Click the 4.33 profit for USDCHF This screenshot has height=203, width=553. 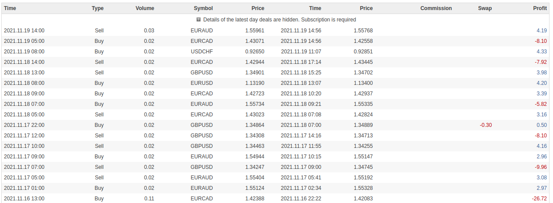click(542, 52)
